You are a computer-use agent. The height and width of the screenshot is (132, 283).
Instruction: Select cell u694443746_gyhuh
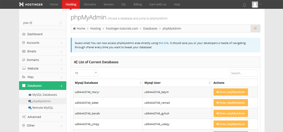pyautogui.click(x=177, y=113)
